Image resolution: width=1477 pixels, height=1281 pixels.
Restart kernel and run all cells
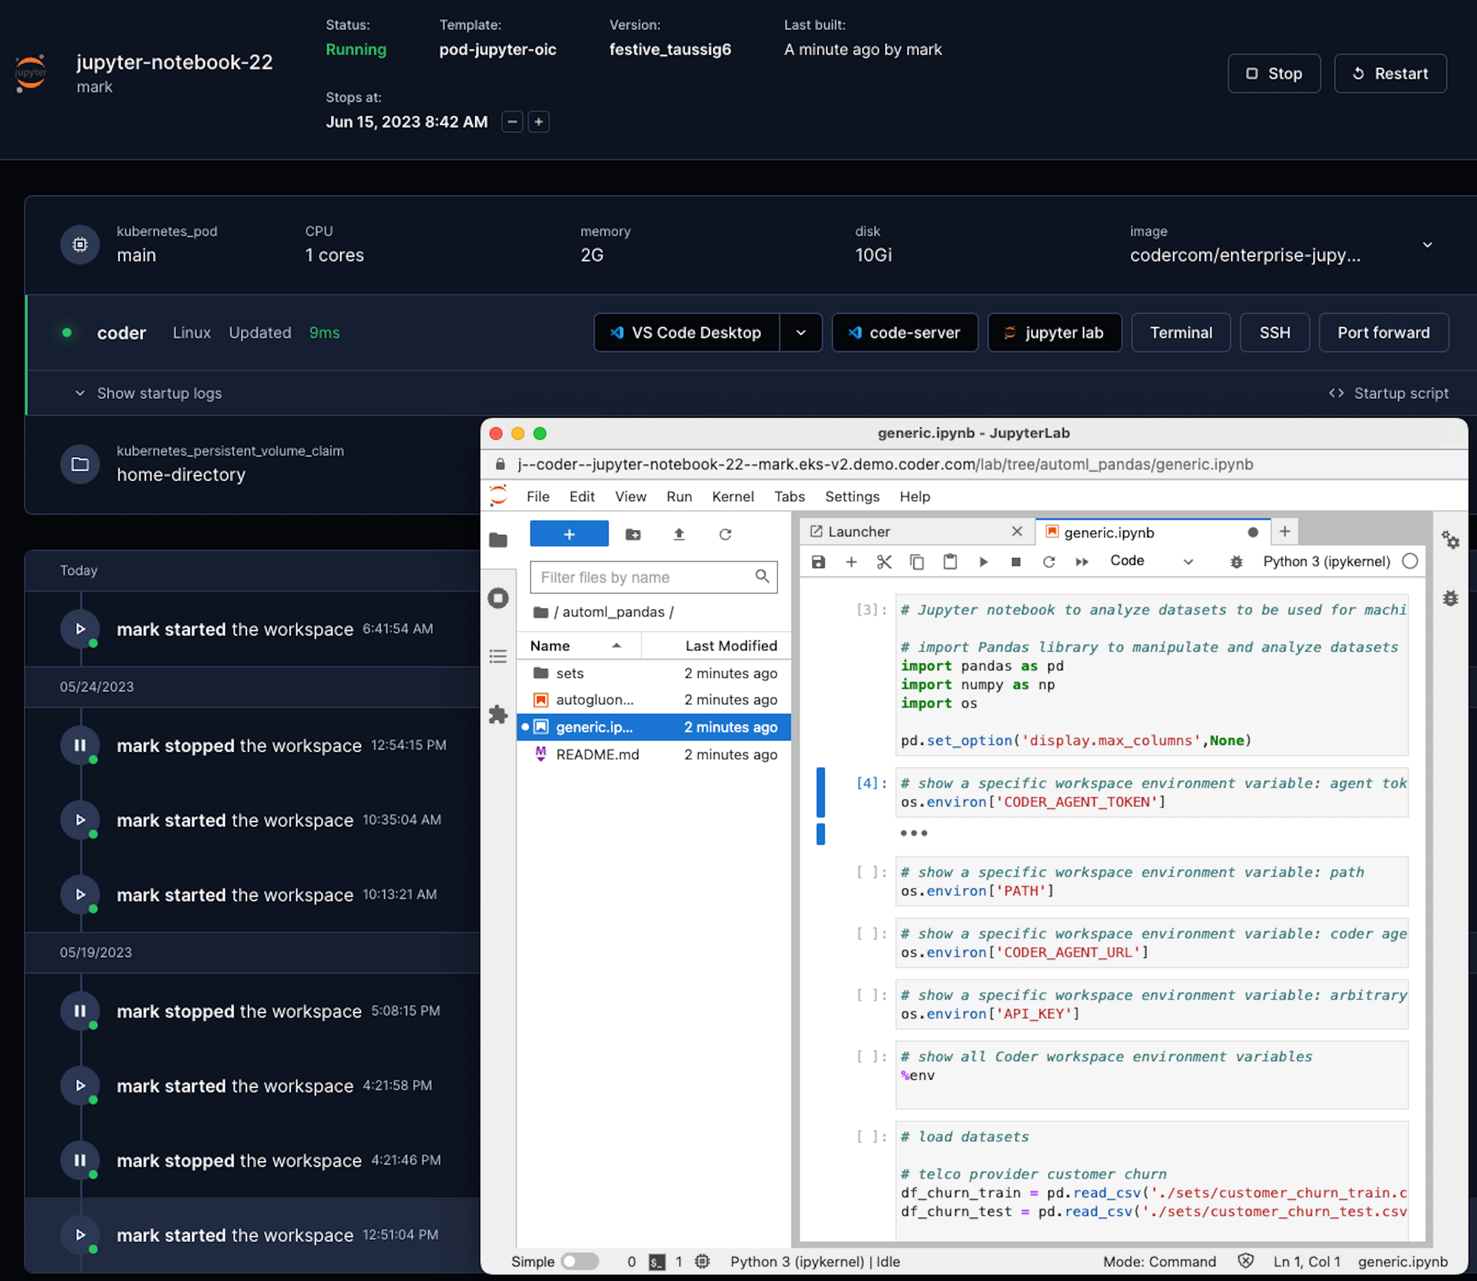tap(1082, 562)
